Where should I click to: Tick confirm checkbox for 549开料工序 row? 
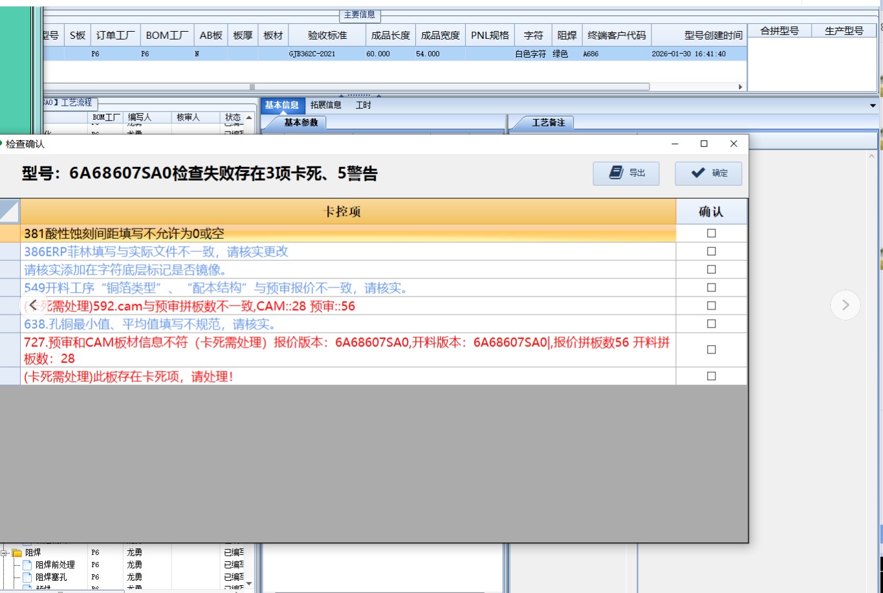(x=712, y=287)
